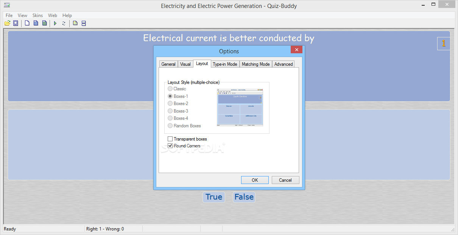Image resolution: width=458 pixels, height=235 pixels.
Task: Close the Options dialog with the red X
Action: (x=296, y=49)
